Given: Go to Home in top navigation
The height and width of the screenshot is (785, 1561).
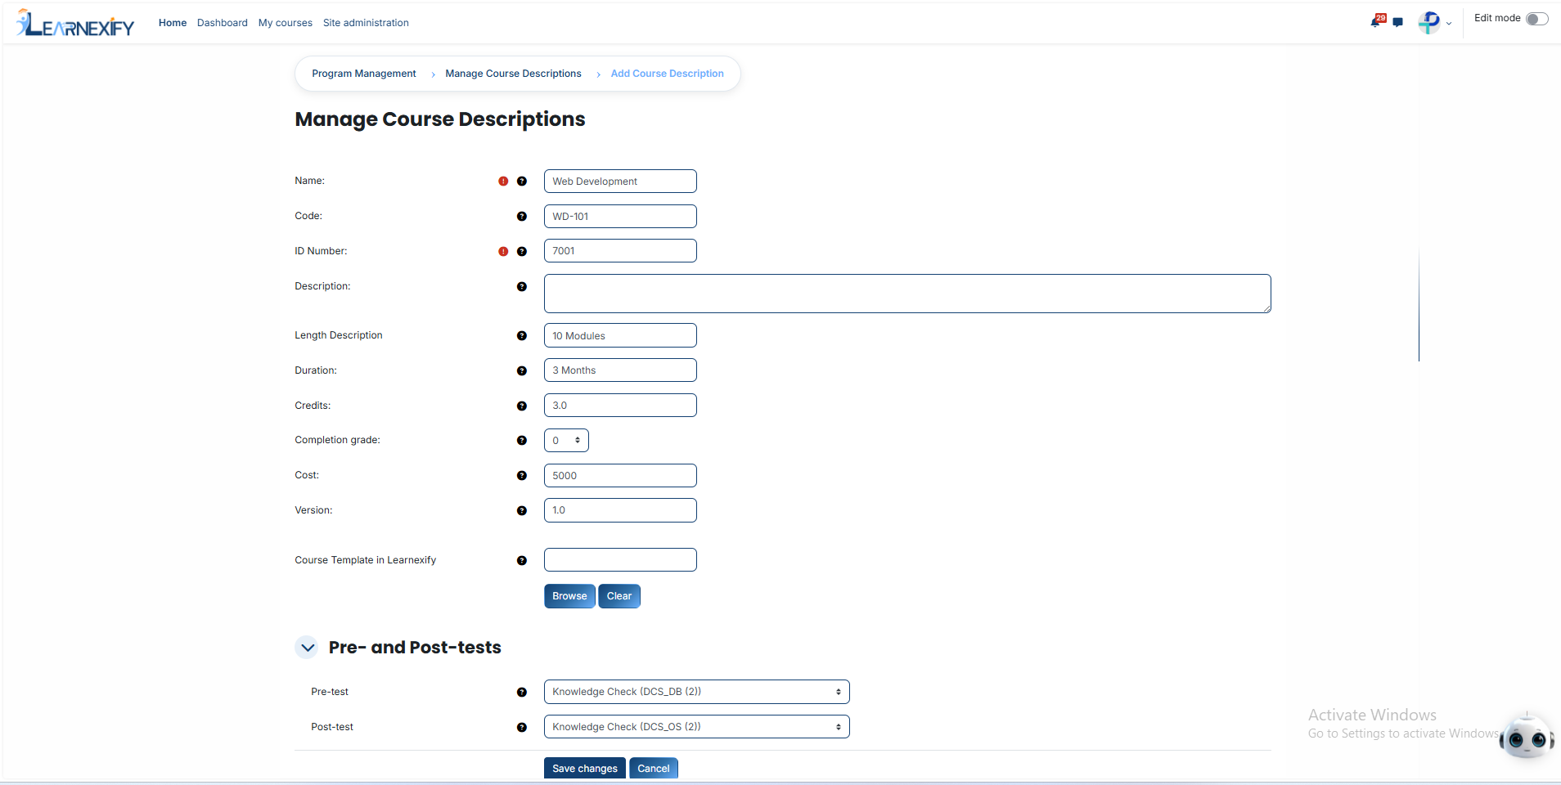Looking at the screenshot, I should click(173, 23).
